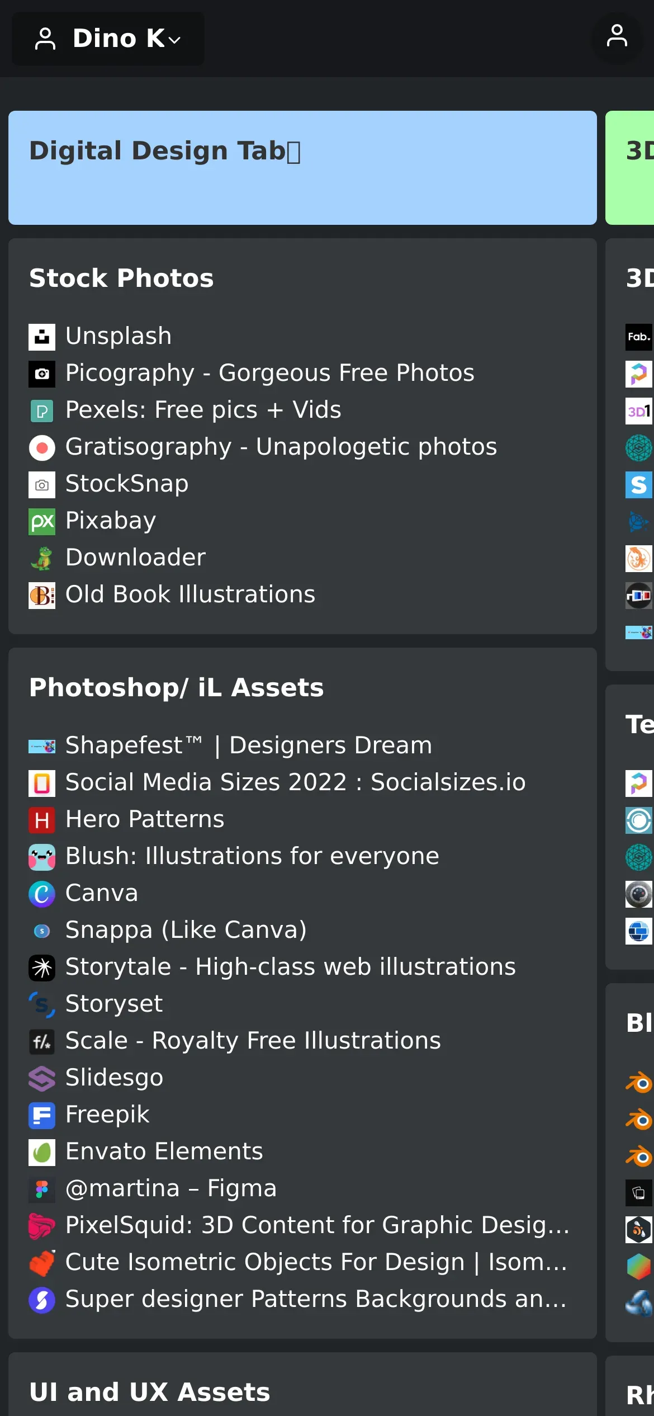Open the Picography - Gorgeous Free Photos link

tap(269, 373)
